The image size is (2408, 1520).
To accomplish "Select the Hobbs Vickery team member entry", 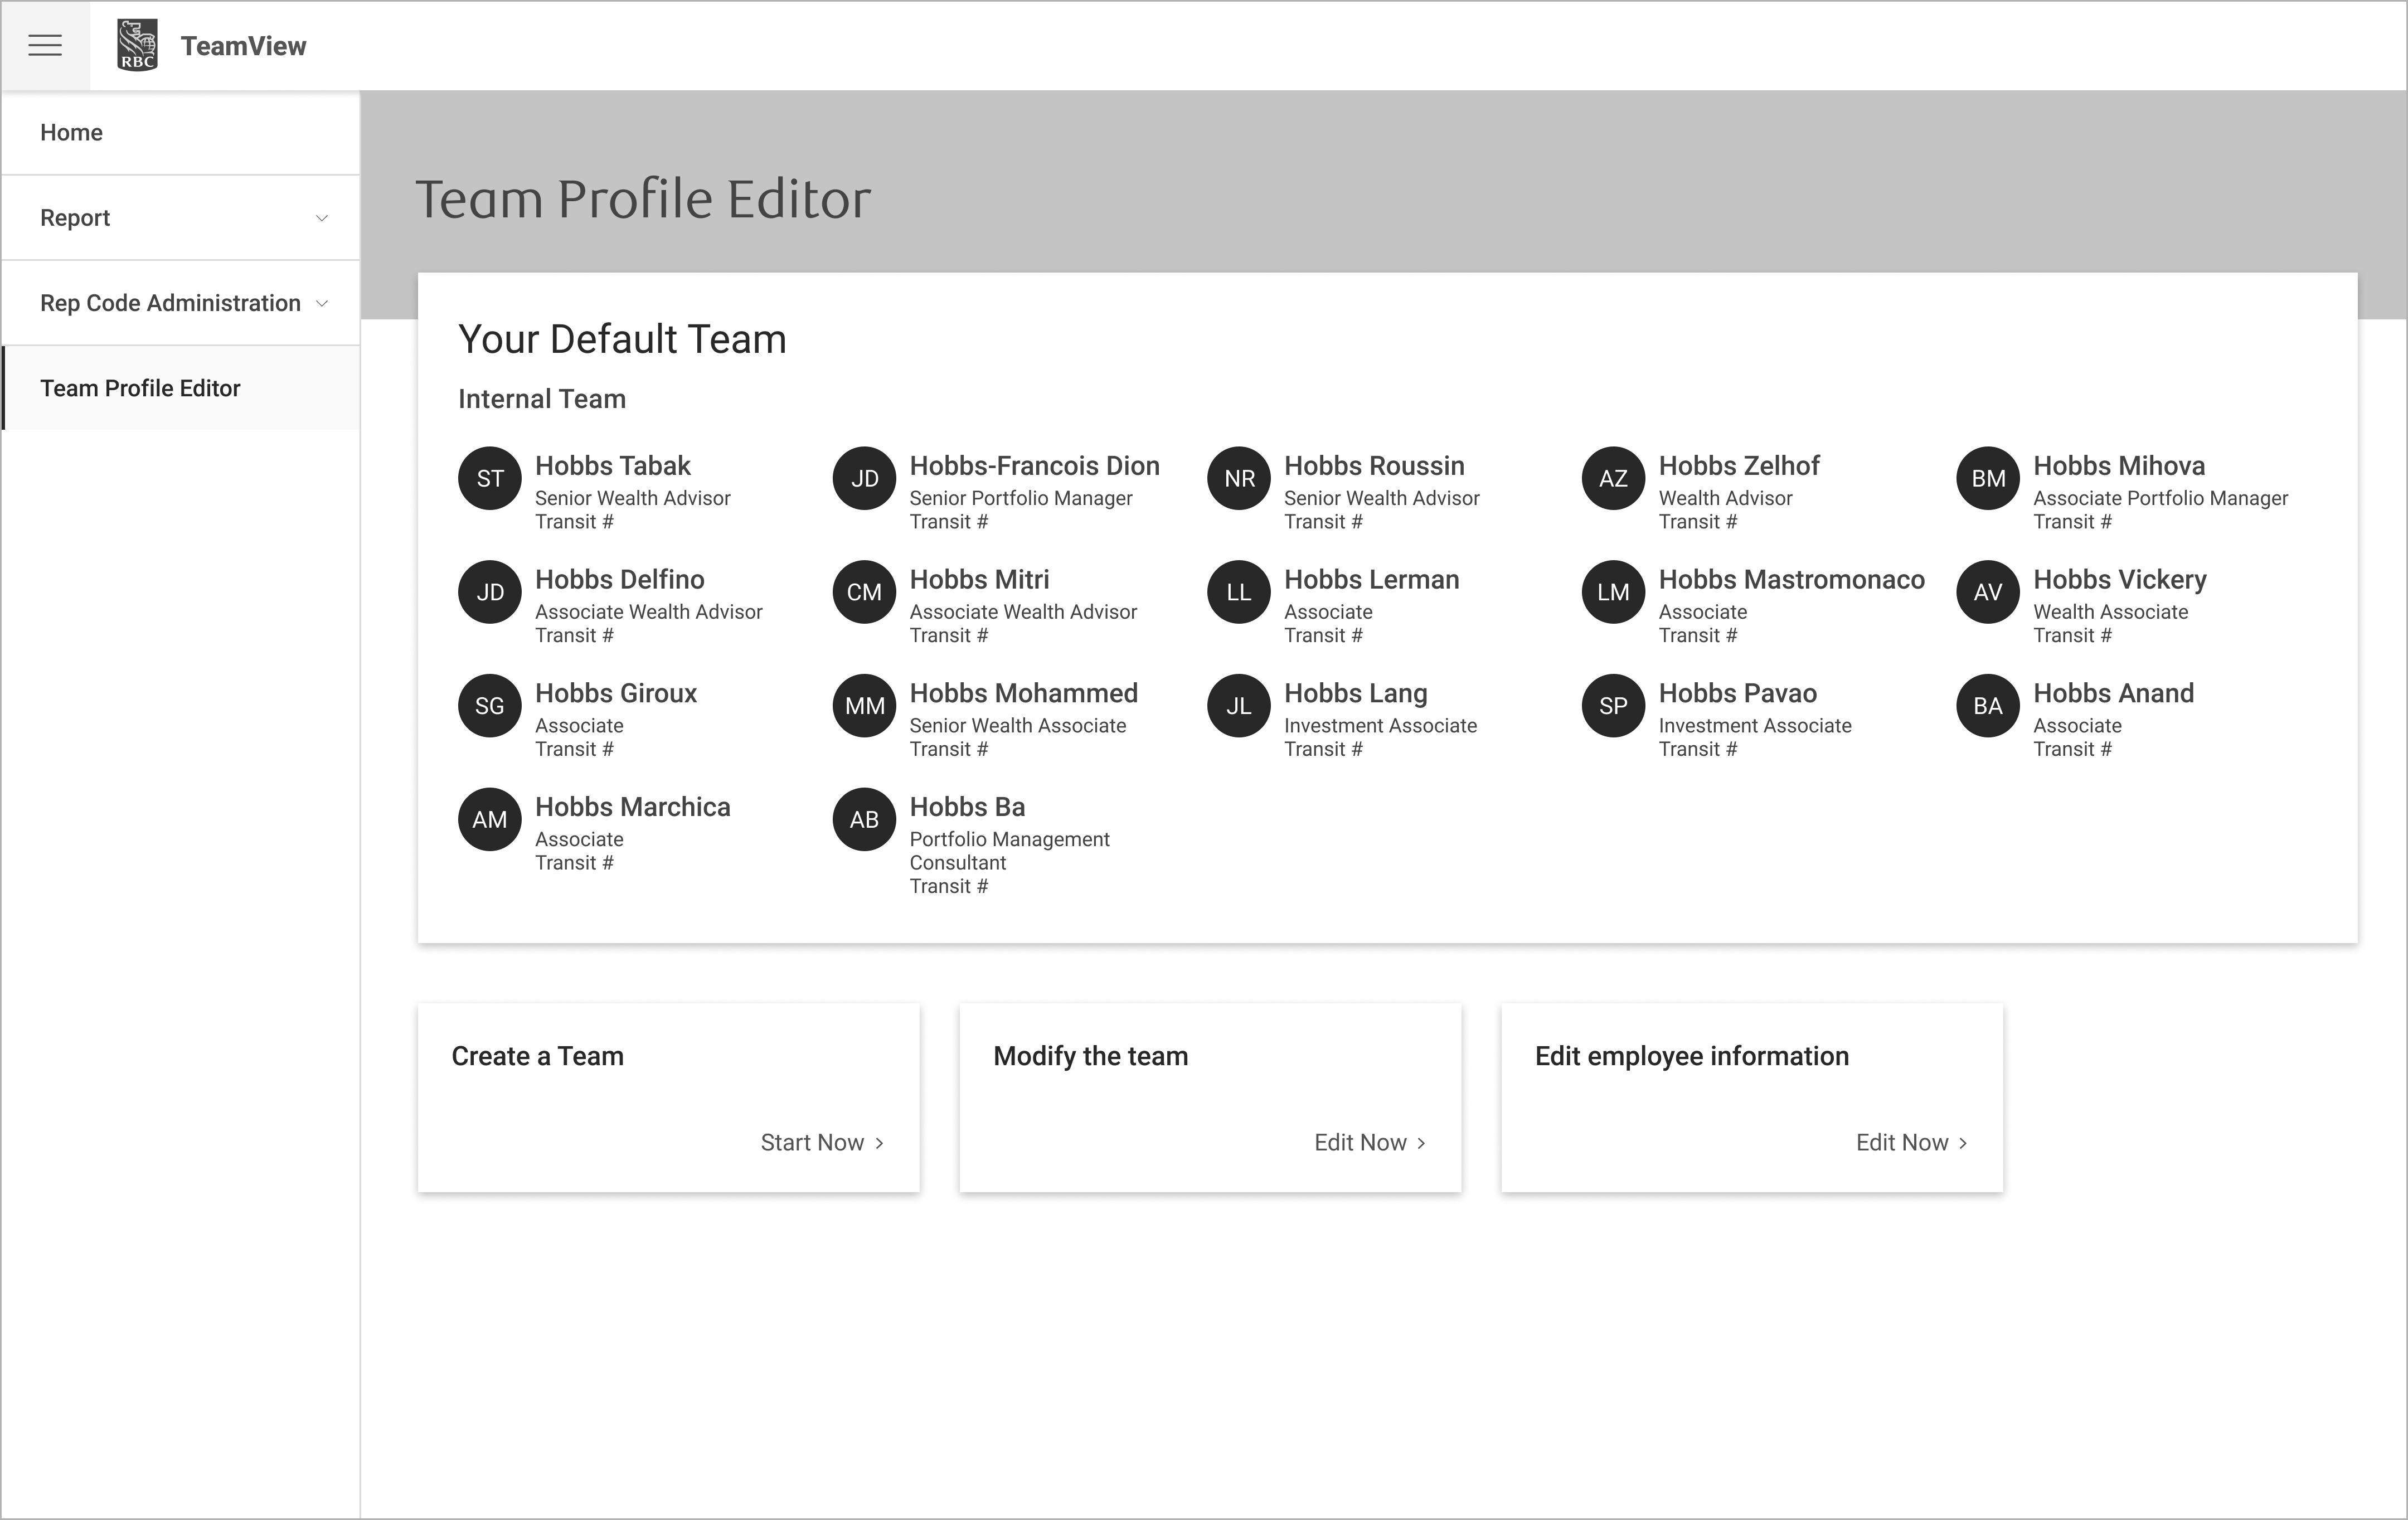I will point(2119,580).
